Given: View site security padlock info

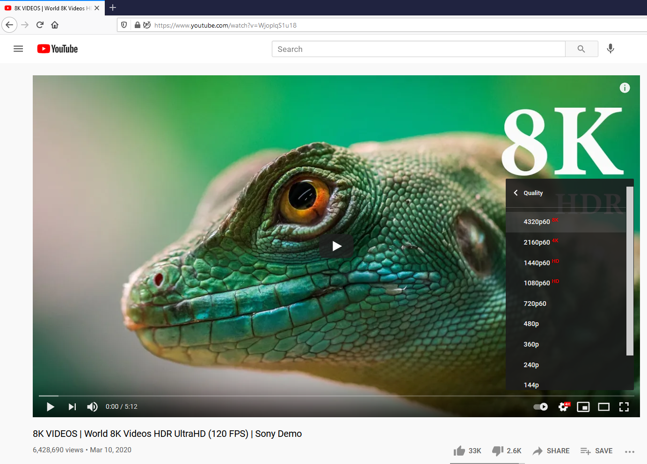Looking at the screenshot, I should pos(137,25).
